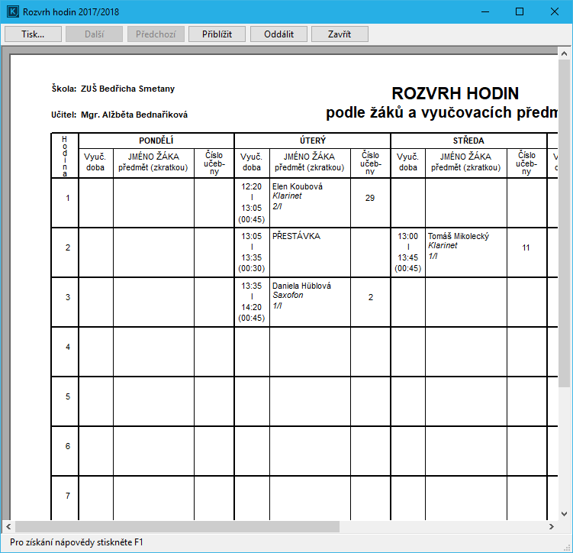
Task: Click the horizontal scrollbar thumb
Action: 177,526
